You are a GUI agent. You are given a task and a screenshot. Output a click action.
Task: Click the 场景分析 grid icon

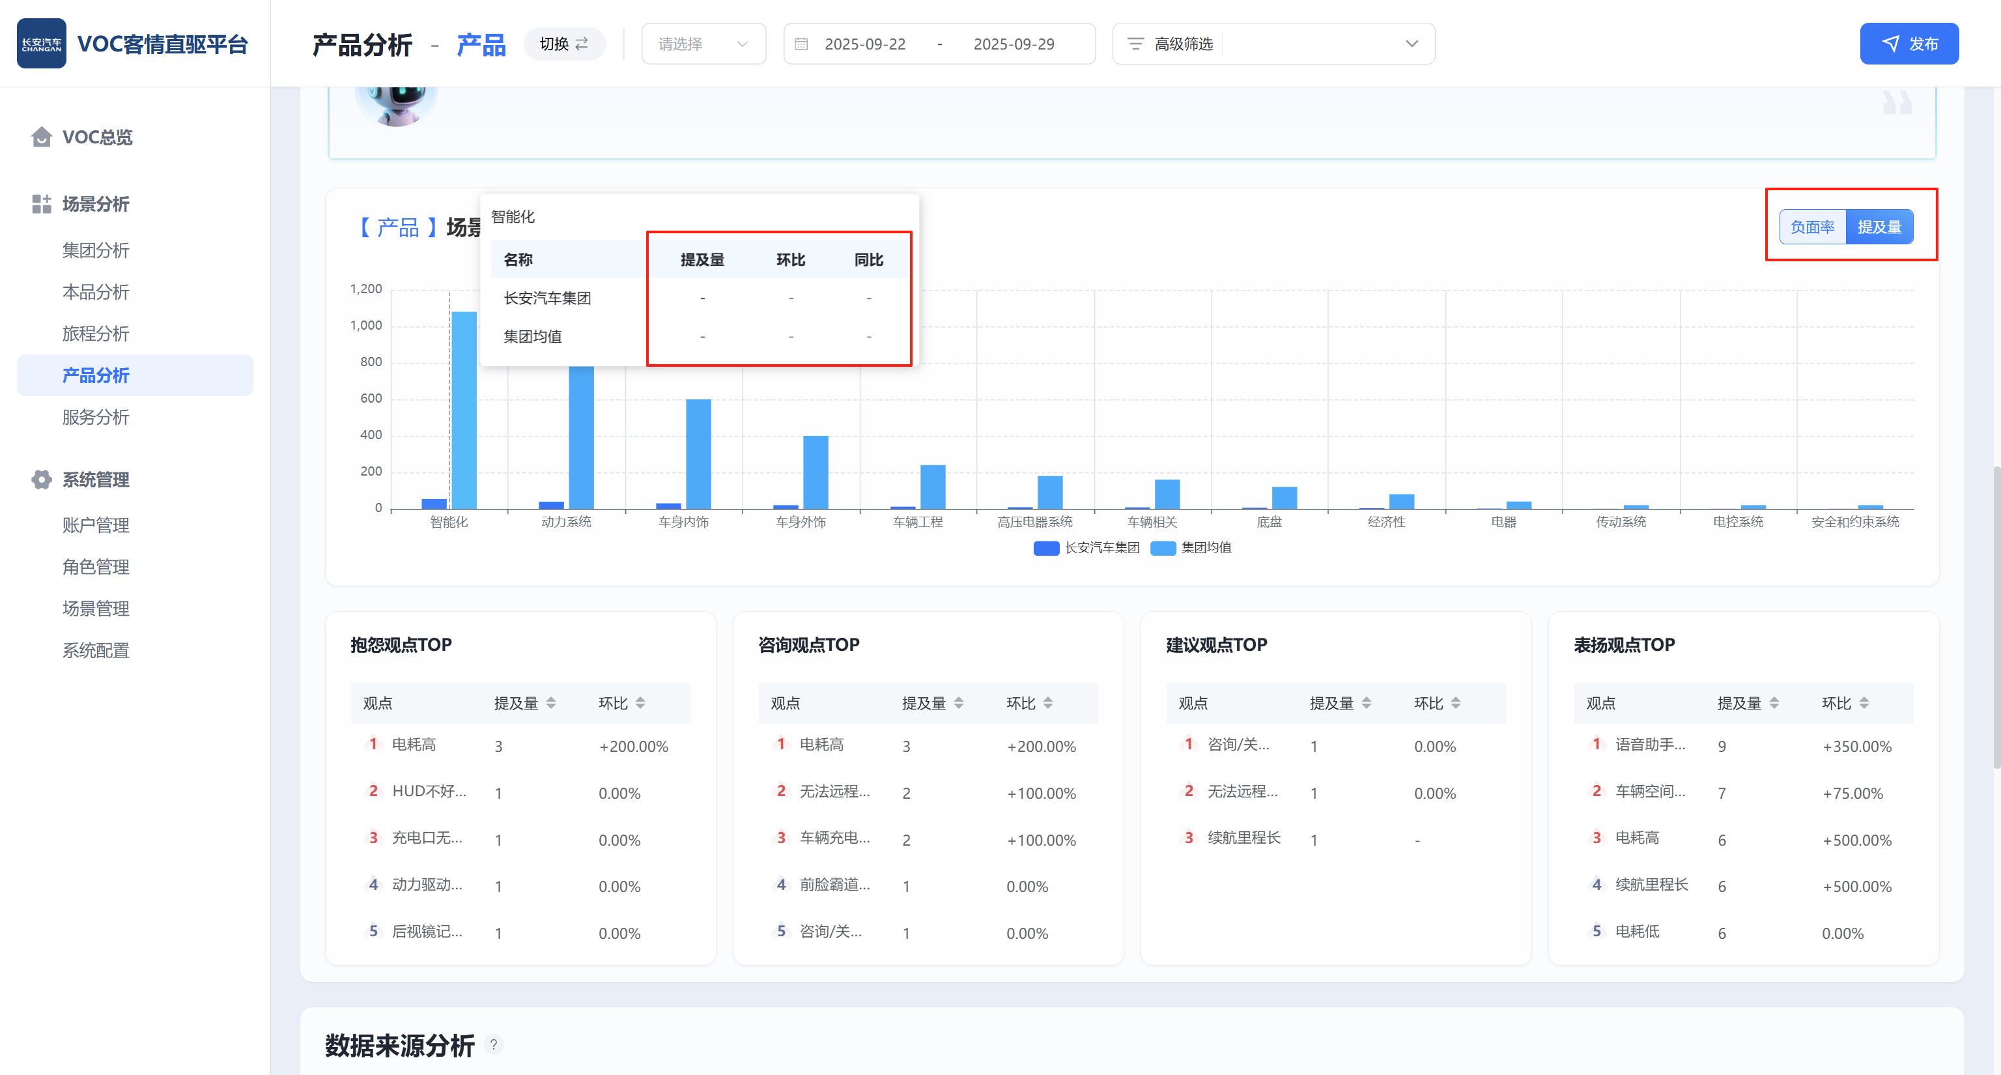pyautogui.click(x=41, y=205)
